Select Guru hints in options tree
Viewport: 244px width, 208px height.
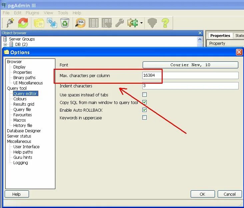coord(23,157)
